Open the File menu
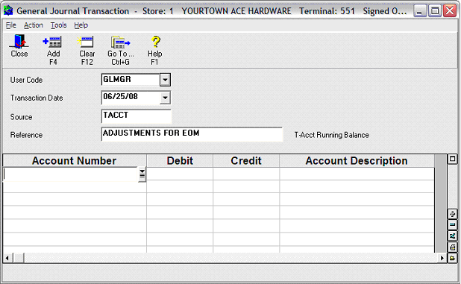This screenshot has height=284, width=461. (11, 25)
